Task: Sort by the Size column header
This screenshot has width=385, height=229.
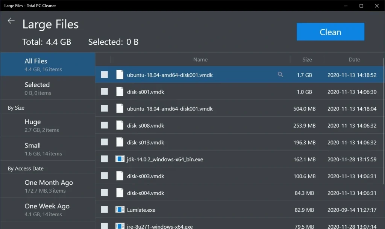Action: tap(307, 60)
